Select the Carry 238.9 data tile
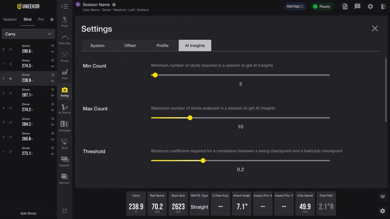The width and height of the screenshot is (390, 219). click(x=136, y=204)
